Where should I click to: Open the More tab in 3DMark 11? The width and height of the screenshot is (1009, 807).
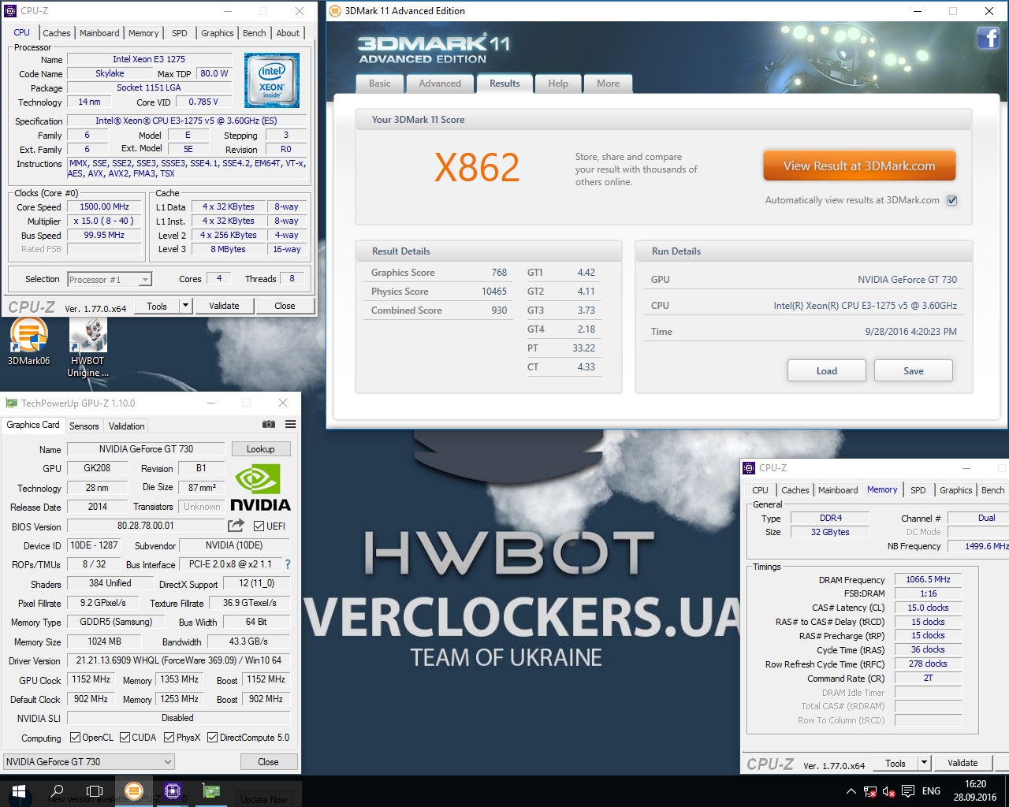(x=608, y=84)
